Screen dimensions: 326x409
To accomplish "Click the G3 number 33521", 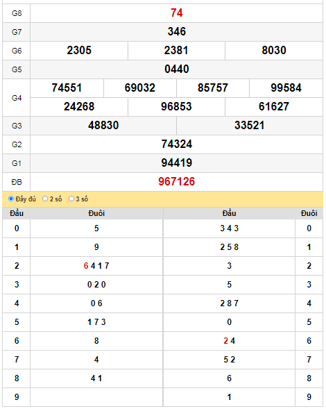I will click(x=250, y=125).
